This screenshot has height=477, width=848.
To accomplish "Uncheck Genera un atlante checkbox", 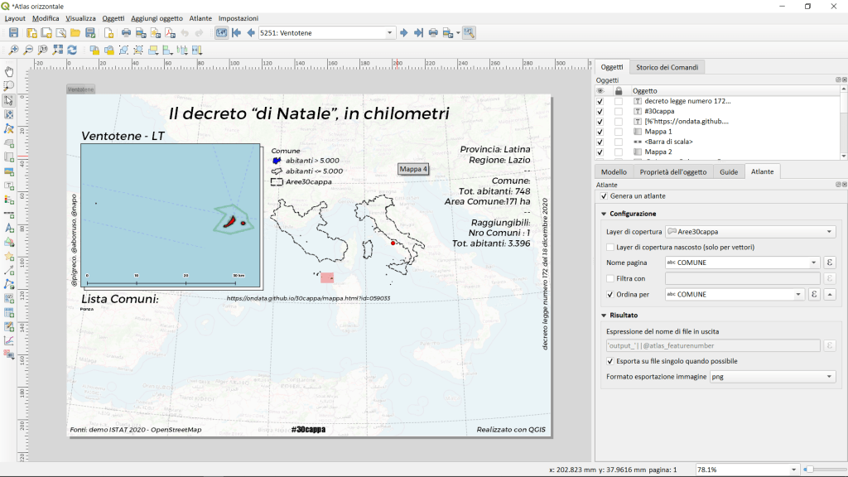I will pos(603,196).
